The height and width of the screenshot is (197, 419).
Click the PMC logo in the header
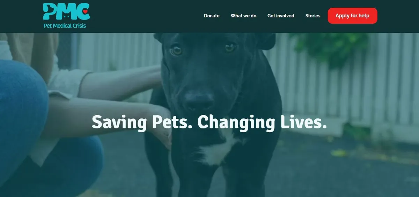(x=66, y=16)
